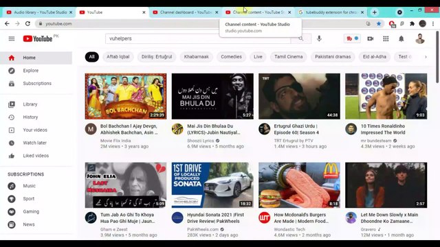Activate voice search microphone

(319, 38)
